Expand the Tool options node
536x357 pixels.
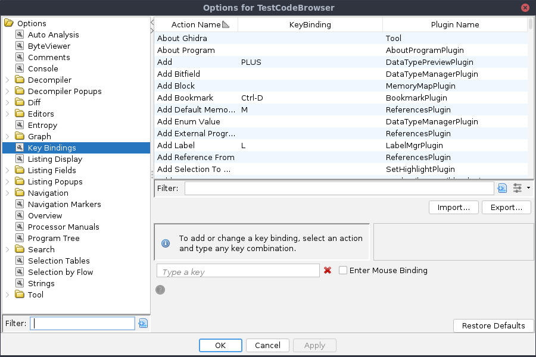(7, 295)
